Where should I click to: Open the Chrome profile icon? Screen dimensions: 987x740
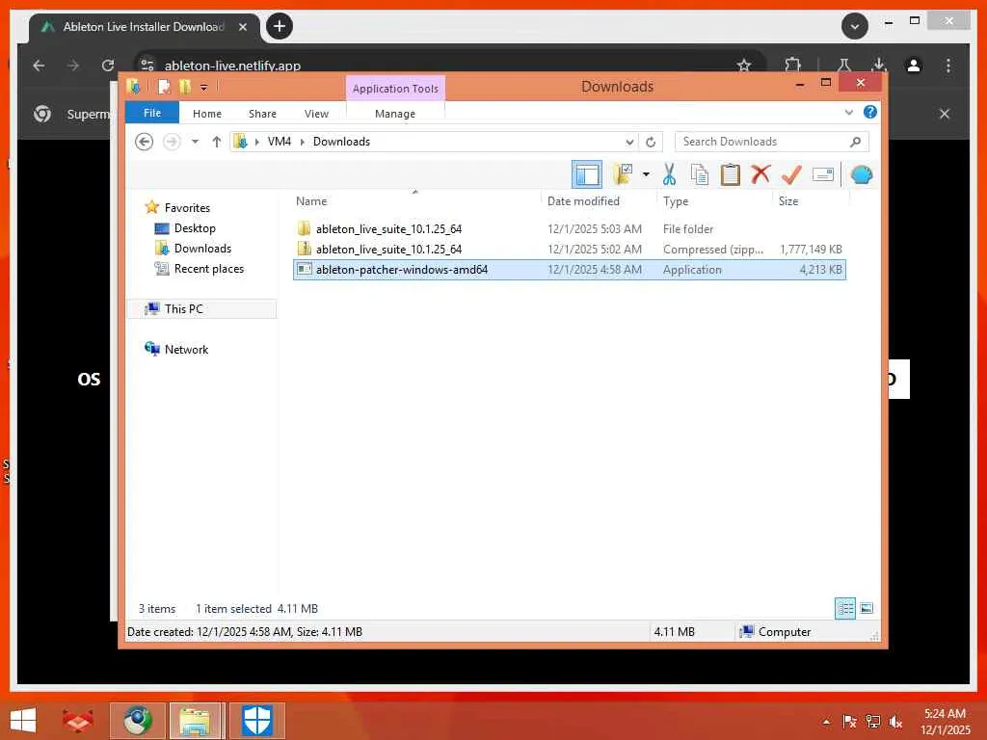pyautogui.click(x=914, y=66)
